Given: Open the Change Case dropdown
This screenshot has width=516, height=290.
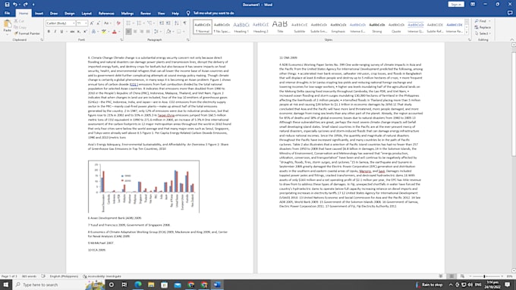Looking at the screenshot, I should click(107, 23).
